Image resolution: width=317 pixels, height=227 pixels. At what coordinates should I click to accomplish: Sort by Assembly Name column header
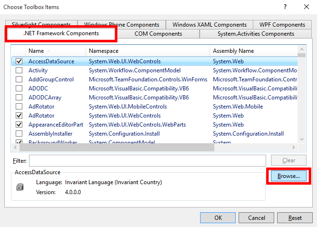254,51
